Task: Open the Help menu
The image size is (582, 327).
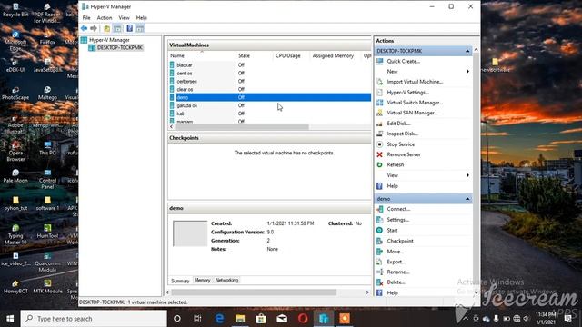Action: [142, 18]
